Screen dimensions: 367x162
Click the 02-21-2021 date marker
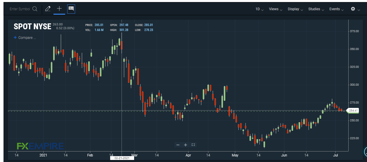point(122,158)
